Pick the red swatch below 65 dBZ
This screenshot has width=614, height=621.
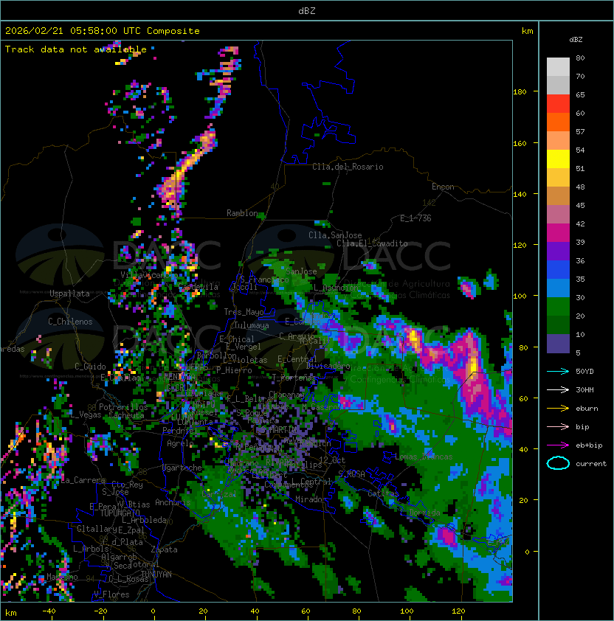click(558, 104)
